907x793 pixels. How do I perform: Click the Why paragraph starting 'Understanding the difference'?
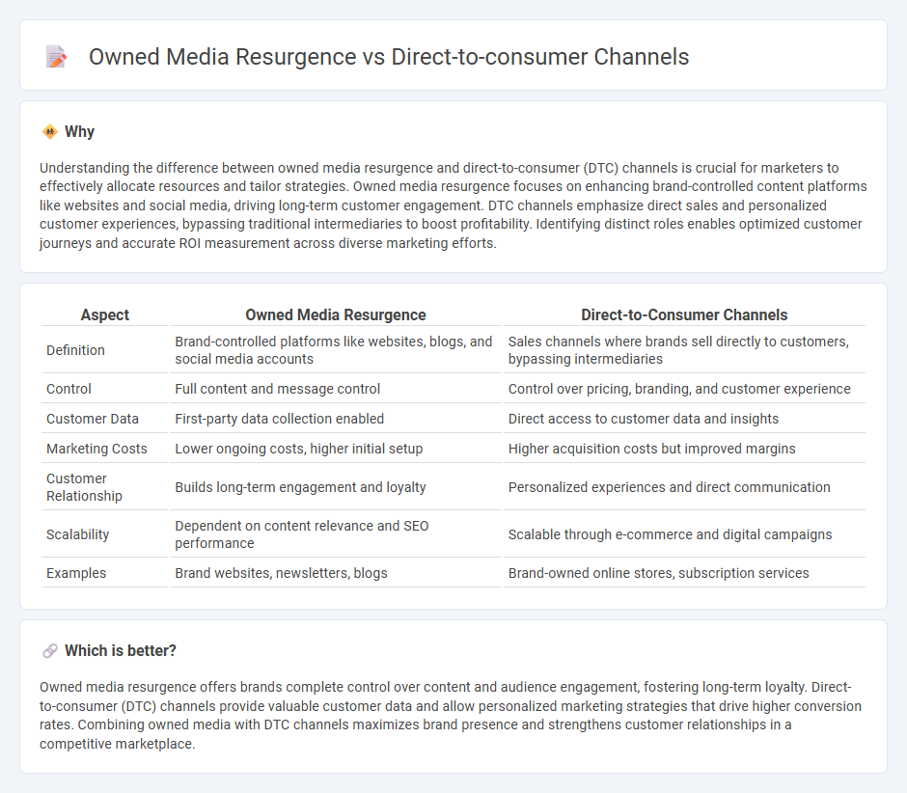pos(453,205)
